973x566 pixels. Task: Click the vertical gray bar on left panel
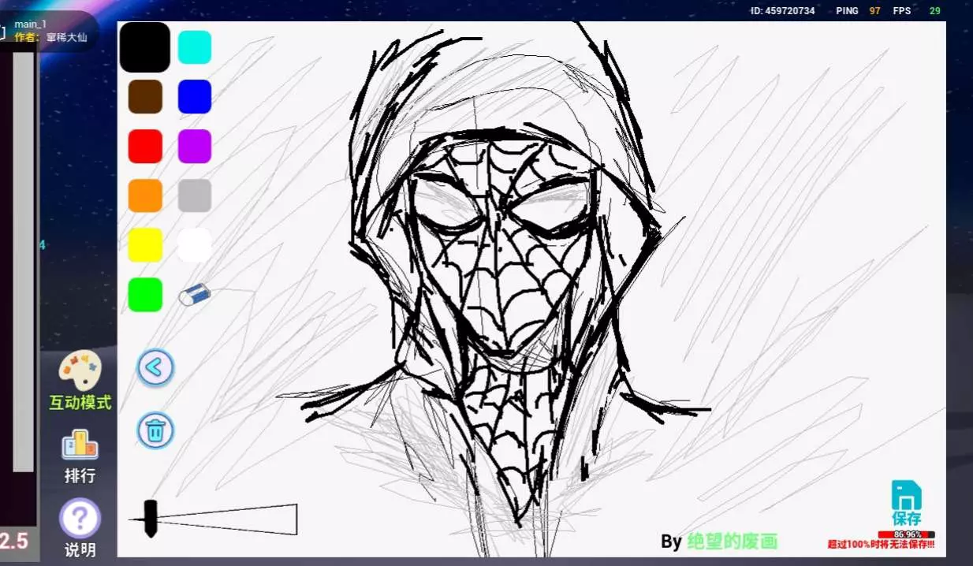pyautogui.click(x=24, y=262)
